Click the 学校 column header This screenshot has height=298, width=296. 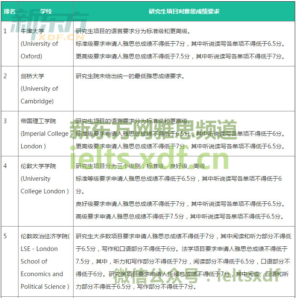(x=46, y=11)
